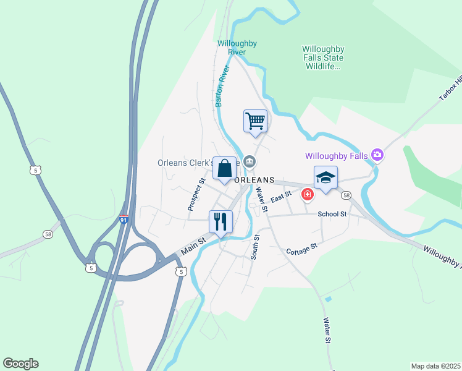Click the Willoughby Falls camera pin
This screenshot has height=371, width=462.
(377, 155)
